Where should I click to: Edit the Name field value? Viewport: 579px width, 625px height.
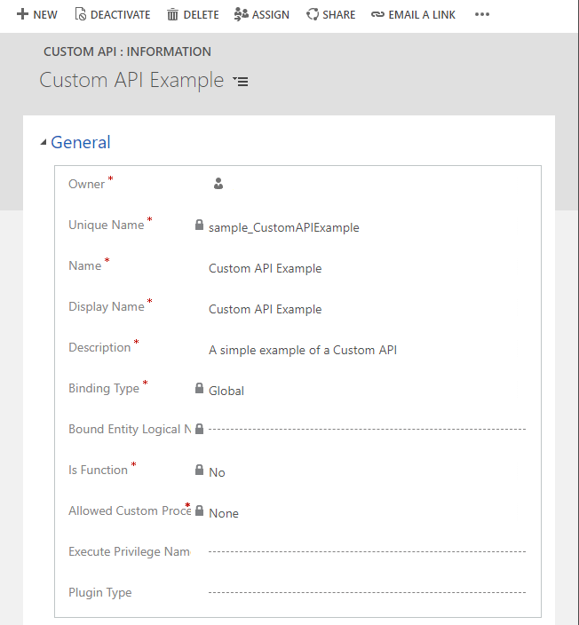click(265, 268)
